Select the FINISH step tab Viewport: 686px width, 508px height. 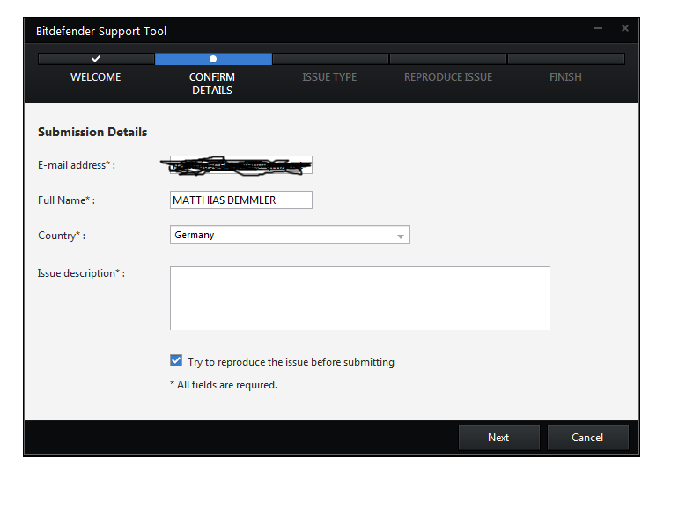pos(565,77)
